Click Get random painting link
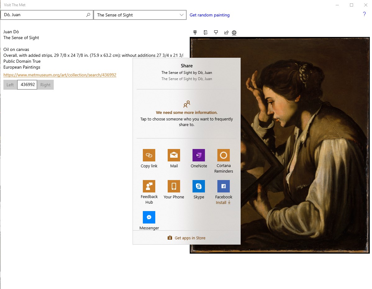The height and width of the screenshot is (289, 372). click(x=210, y=15)
